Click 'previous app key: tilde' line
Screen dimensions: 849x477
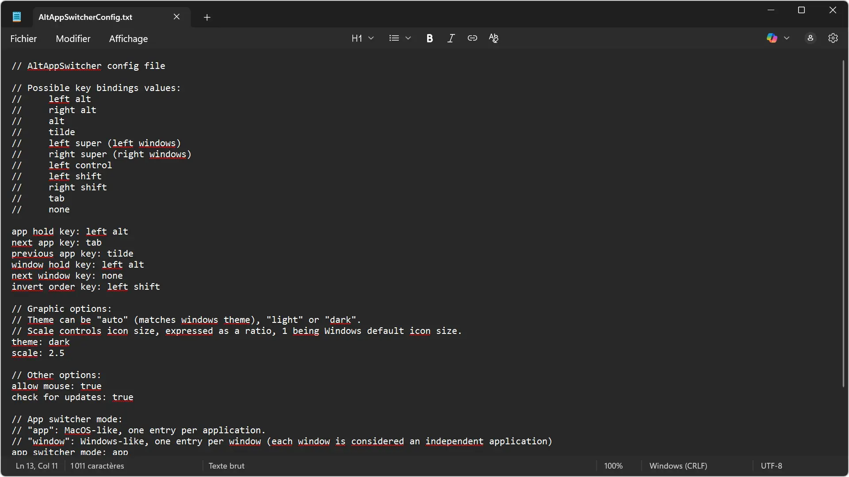click(x=73, y=254)
